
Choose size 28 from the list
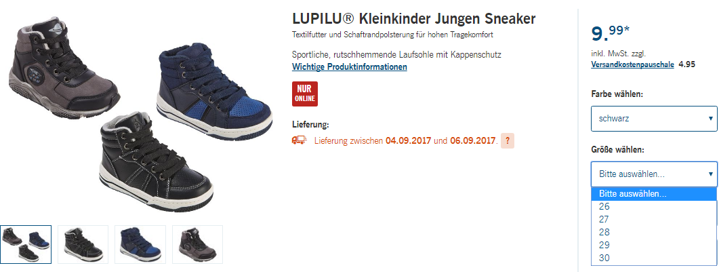[x=654, y=233]
